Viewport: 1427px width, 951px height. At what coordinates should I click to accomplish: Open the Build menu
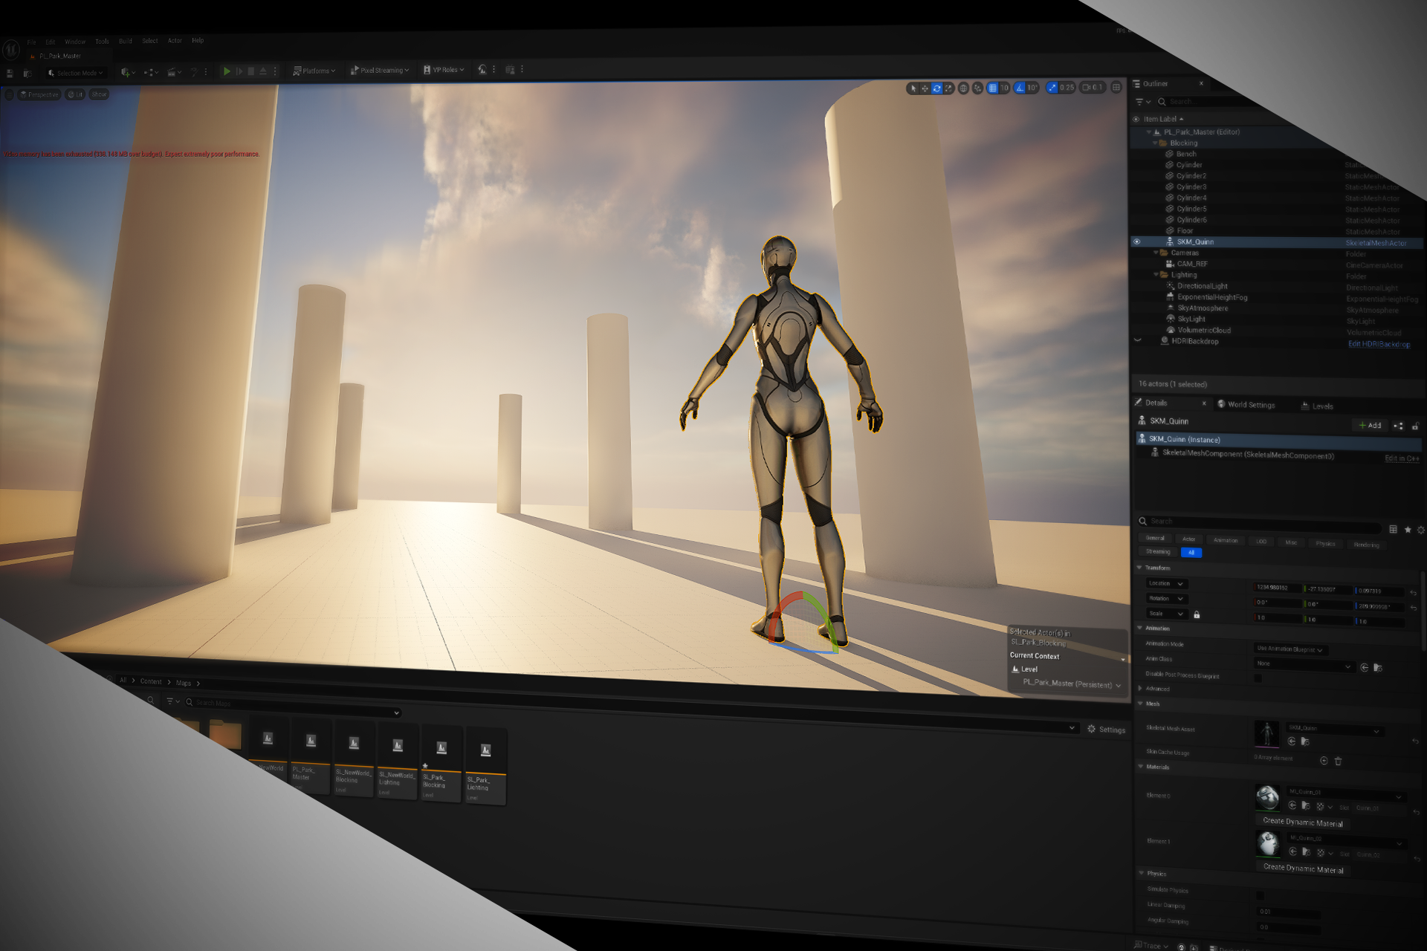pos(125,41)
